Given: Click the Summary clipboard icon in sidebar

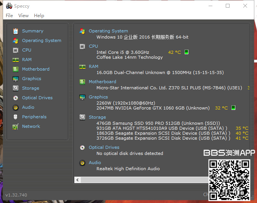Looking at the screenshot, I should pos(16,31).
